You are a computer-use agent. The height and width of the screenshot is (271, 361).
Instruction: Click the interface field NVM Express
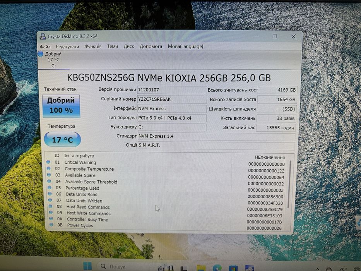172,108
